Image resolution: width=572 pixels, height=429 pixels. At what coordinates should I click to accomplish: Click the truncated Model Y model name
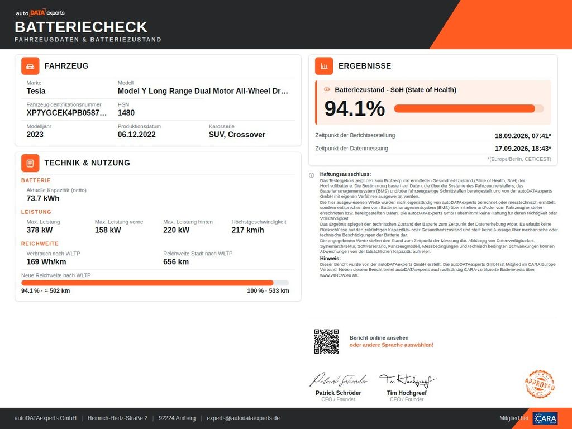click(203, 91)
